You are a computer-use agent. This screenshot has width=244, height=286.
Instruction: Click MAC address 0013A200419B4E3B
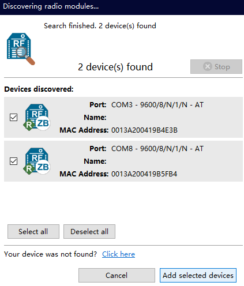(144, 130)
